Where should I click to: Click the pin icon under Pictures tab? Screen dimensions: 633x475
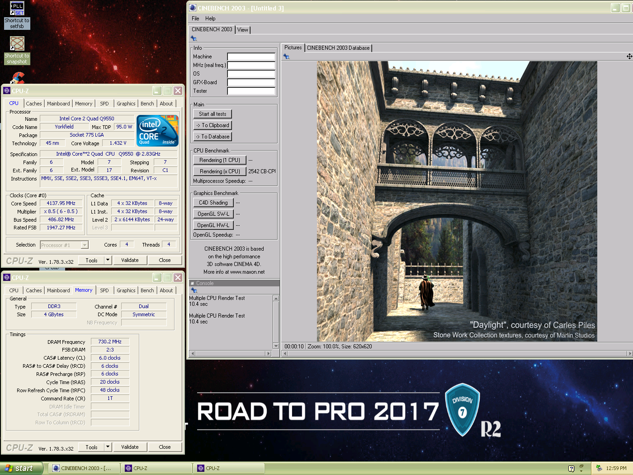(x=286, y=57)
